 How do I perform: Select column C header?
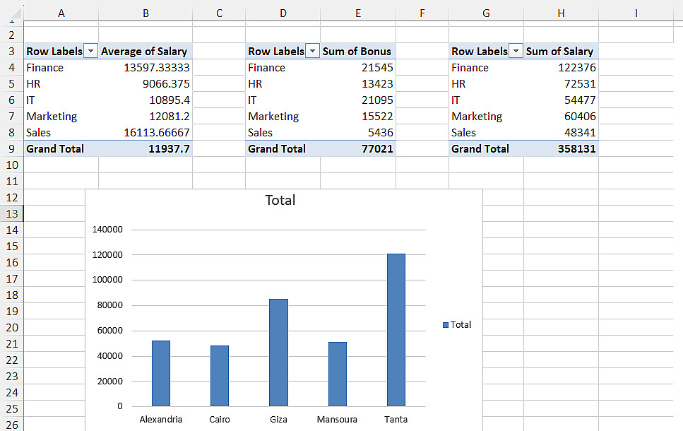[x=219, y=13]
